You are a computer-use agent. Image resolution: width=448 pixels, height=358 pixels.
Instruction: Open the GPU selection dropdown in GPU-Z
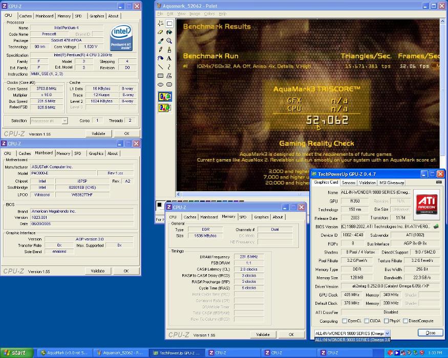pos(387,333)
